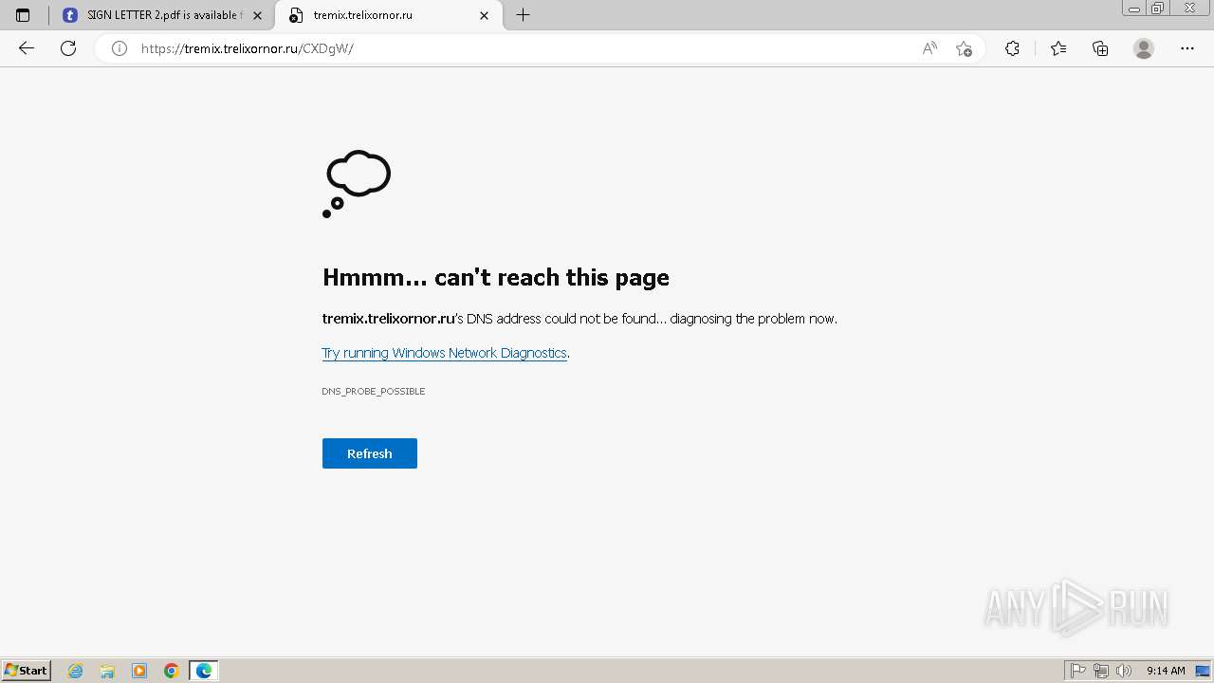Open volume speaker tray icon

pos(1124,671)
